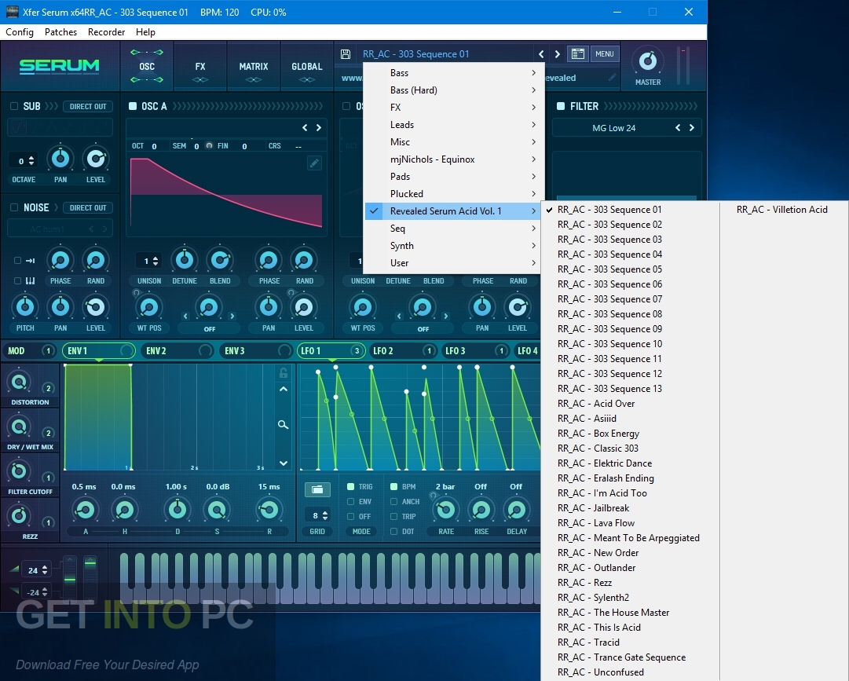The image size is (849, 681).
Task: Click envelope zoom up chevron
Action: (284, 390)
